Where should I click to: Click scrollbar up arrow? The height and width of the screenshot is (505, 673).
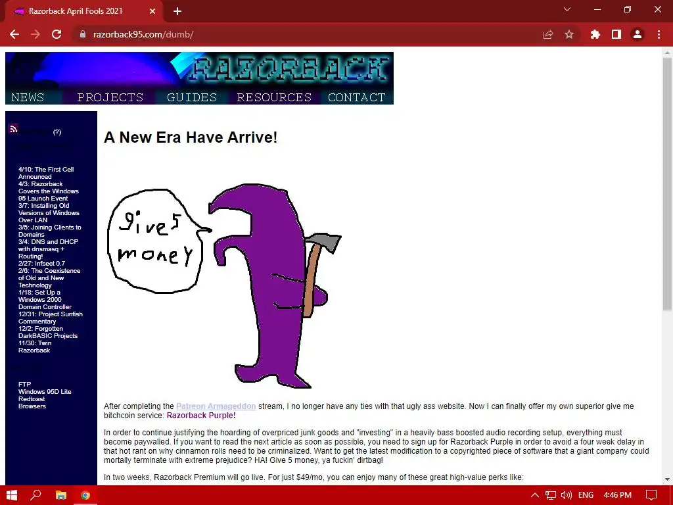pos(667,53)
